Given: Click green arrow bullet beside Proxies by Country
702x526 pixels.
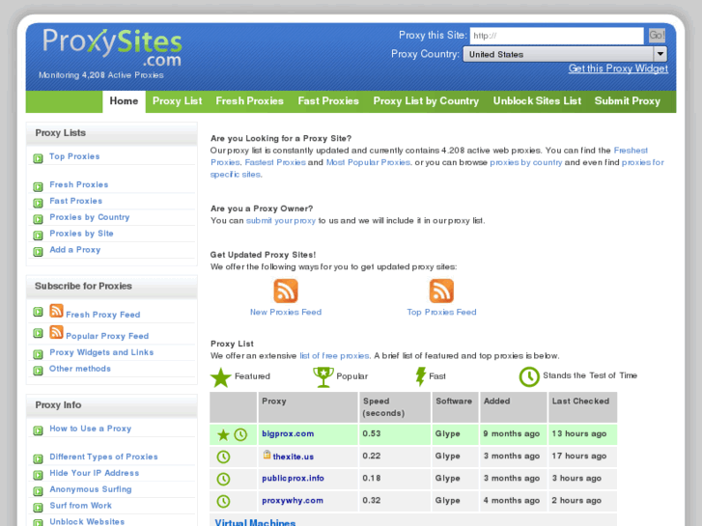Looking at the screenshot, I should point(38,219).
